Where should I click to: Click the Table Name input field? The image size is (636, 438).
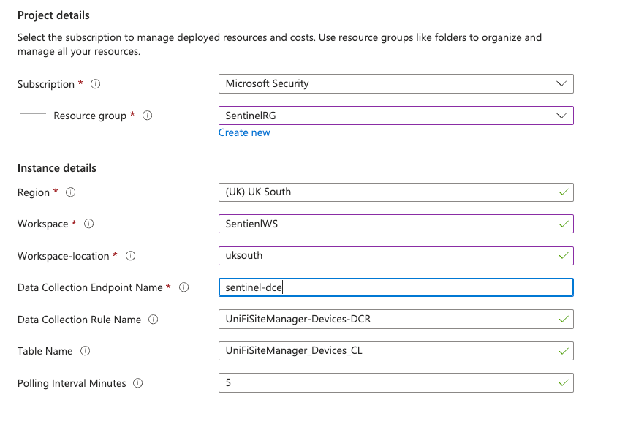click(395, 351)
